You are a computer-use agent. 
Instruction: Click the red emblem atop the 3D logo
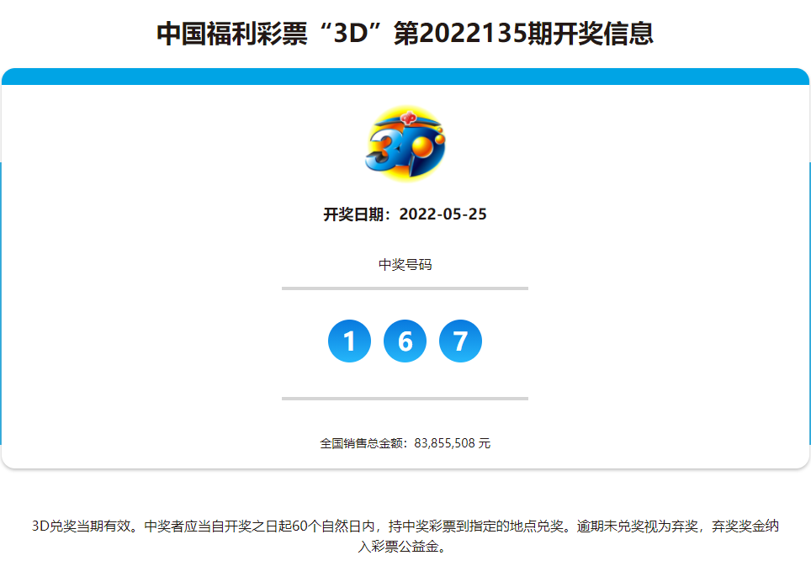click(407, 118)
